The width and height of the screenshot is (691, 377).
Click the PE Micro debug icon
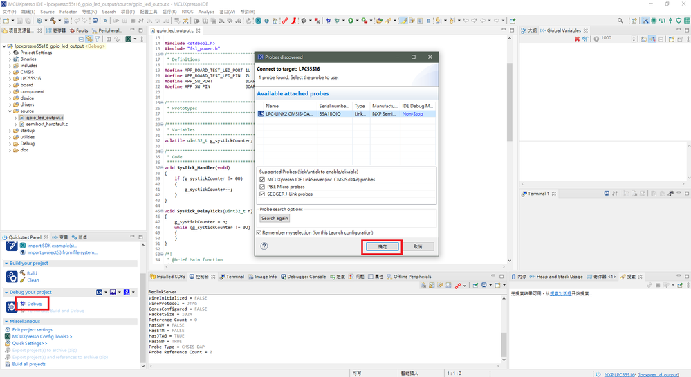(113, 292)
